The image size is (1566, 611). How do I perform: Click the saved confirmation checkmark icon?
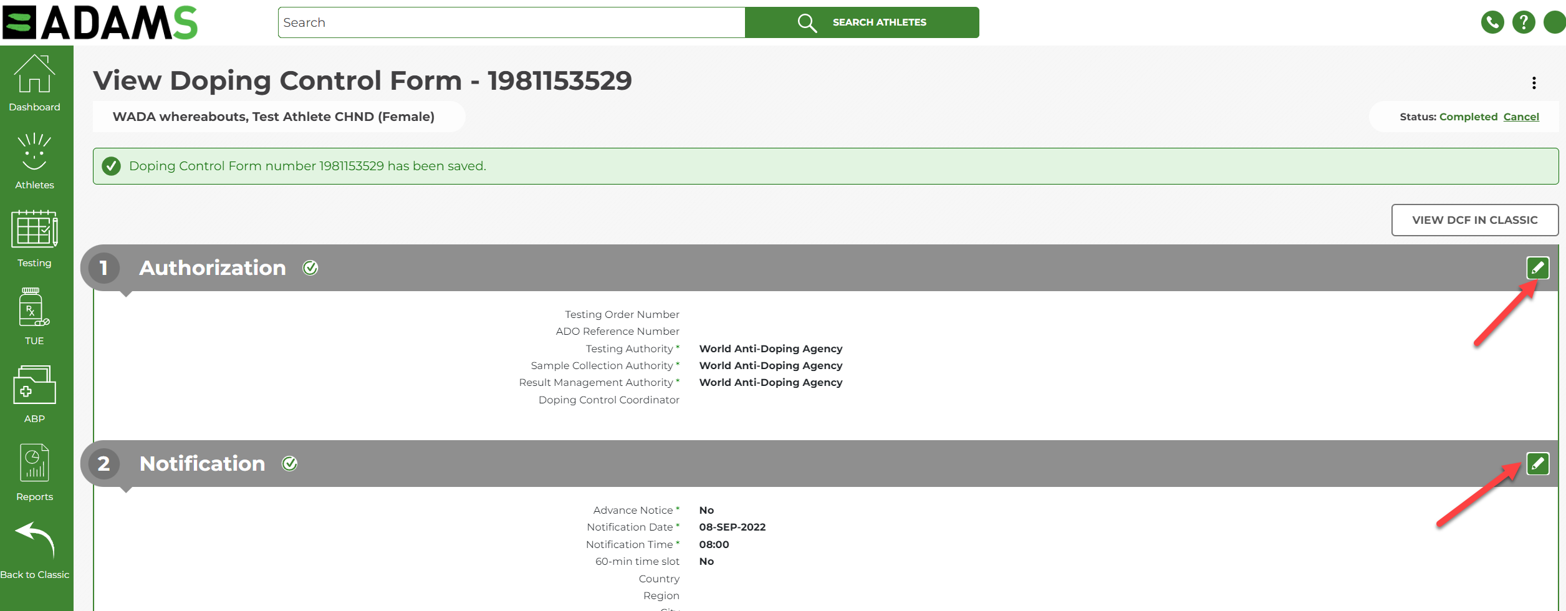tap(112, 166)
